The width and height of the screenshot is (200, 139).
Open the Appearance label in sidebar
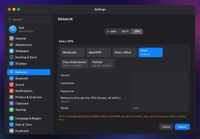(x=23, y=45)
